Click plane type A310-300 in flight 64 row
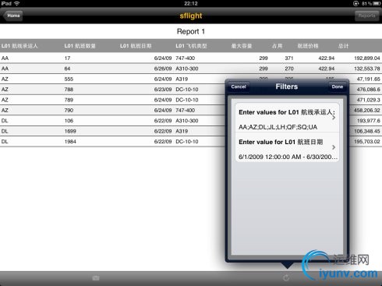This screenshot has width=382, height=286. (187, 69)
